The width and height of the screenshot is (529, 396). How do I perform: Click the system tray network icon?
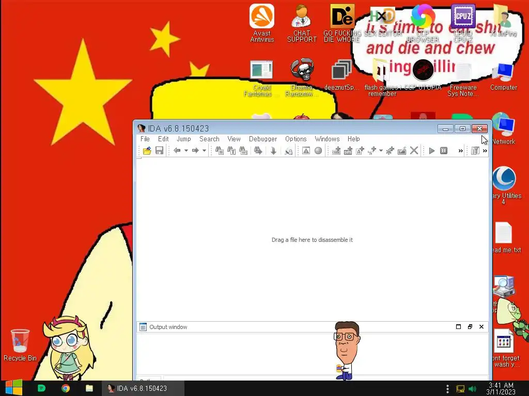tap(460, 389)
